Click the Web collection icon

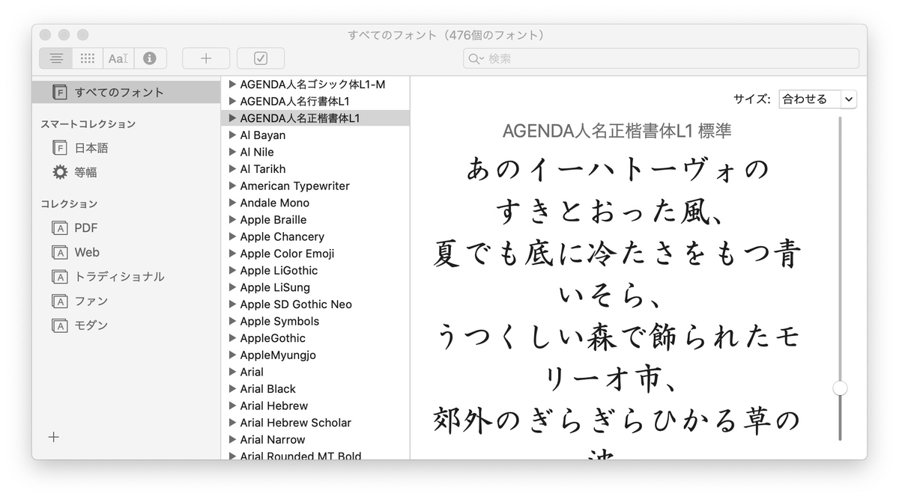point(60,252)
